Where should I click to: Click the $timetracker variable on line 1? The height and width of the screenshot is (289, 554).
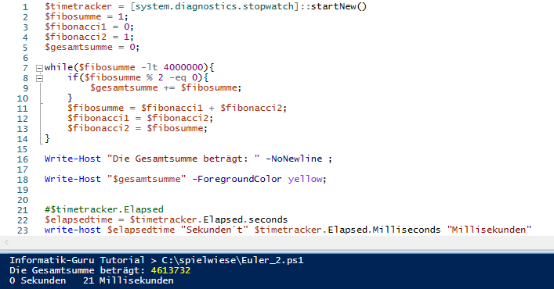(x=78, y=7)
